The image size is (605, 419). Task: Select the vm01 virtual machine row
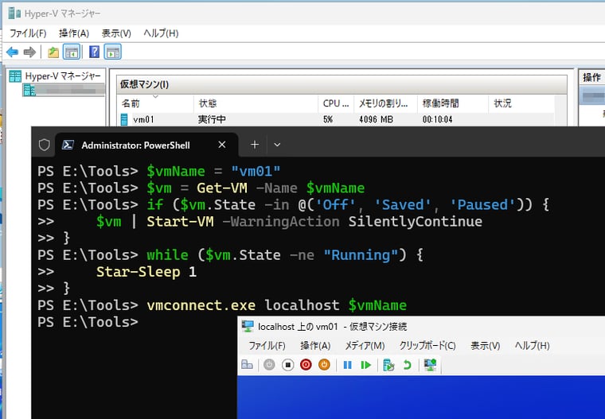(336, 119)
